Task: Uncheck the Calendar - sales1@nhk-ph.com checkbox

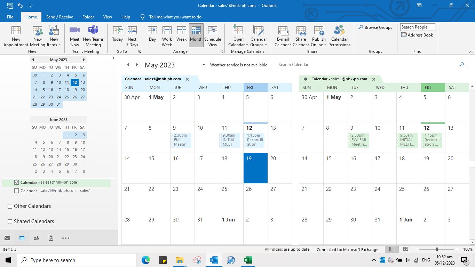Action: tap(16, 182)
